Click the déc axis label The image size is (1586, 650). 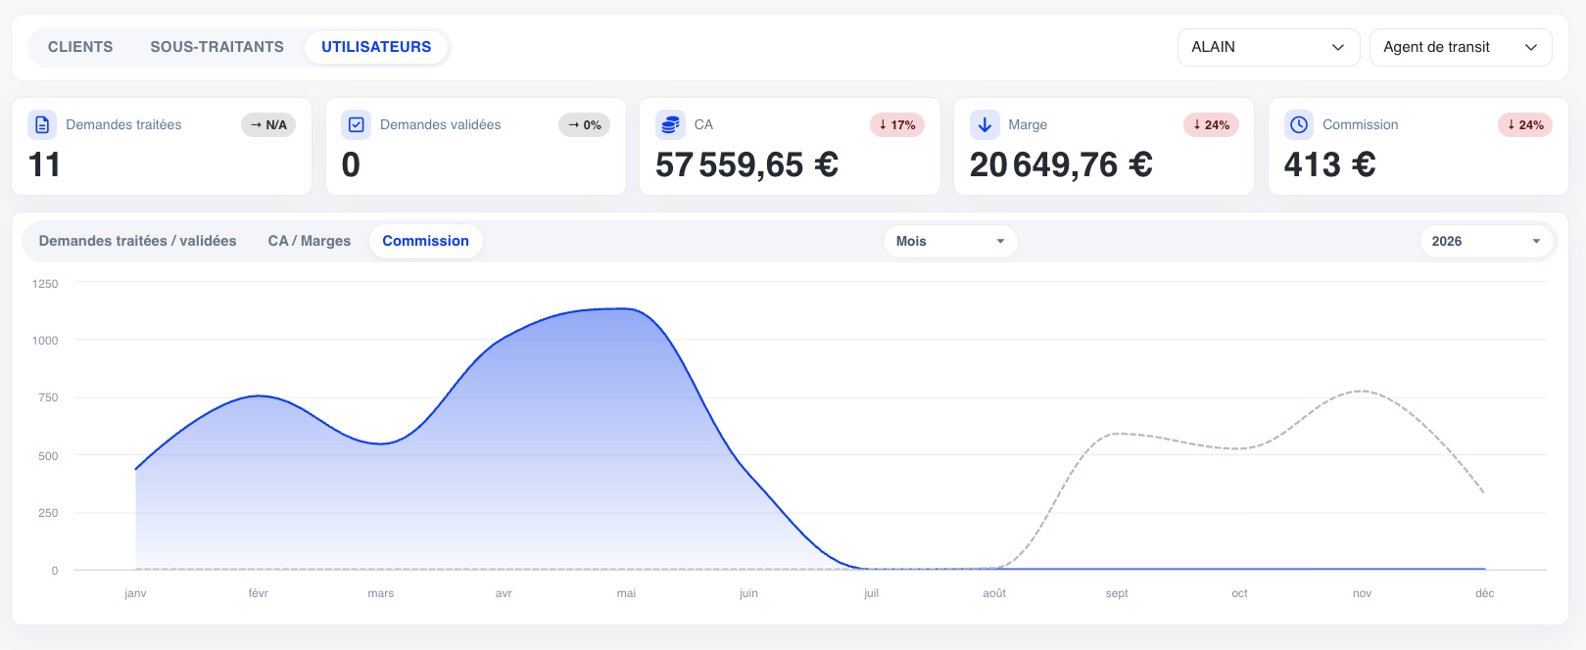[1485, 593]
